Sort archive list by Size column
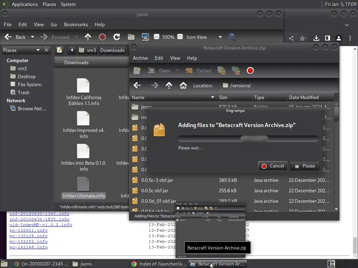The image size is (358, 268). pos(235,97)
